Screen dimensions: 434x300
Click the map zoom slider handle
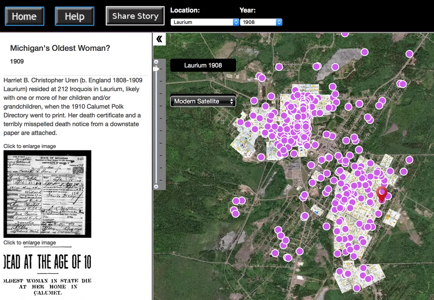(156, 69)
